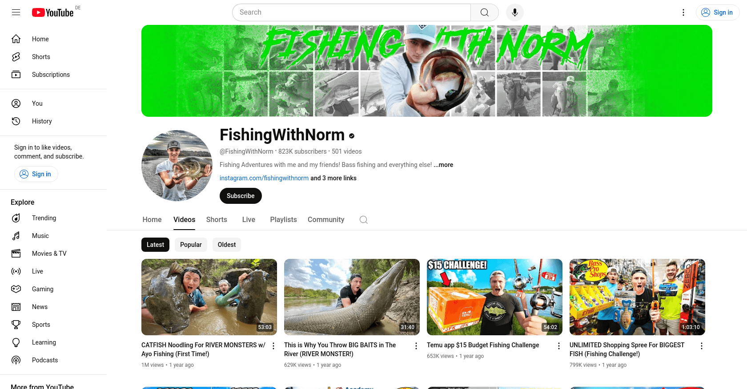Select the Popular sort chip

(x=191, y=245)
